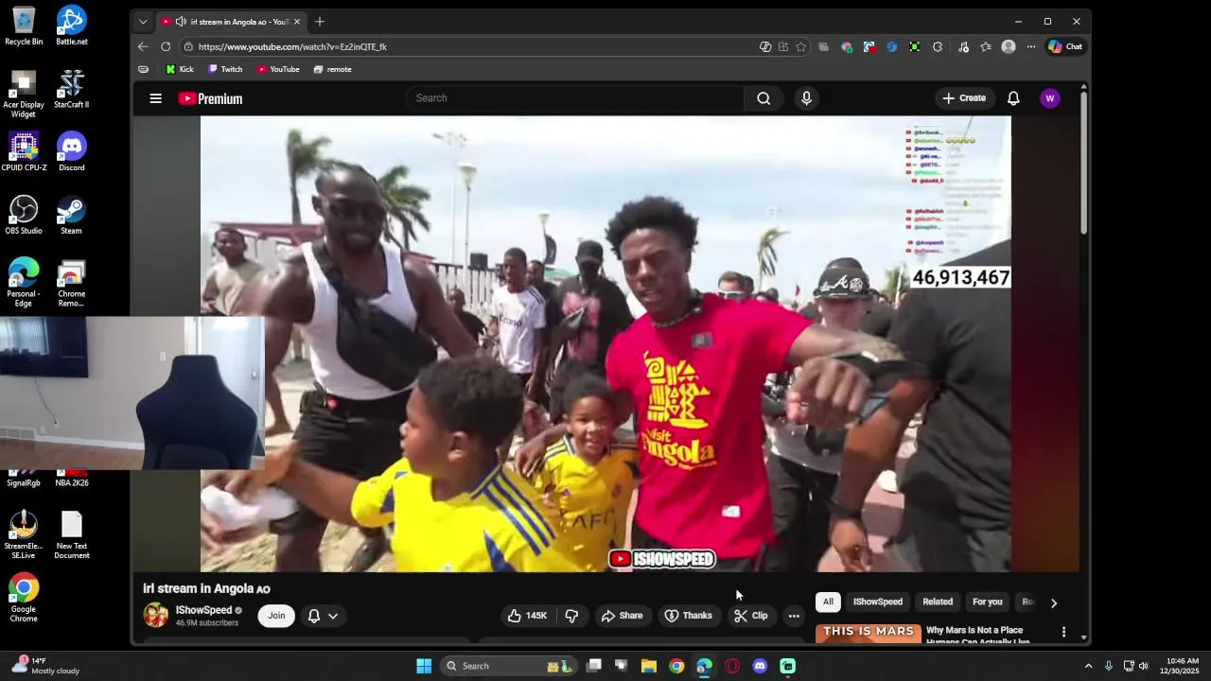This screenshot has width=1211, height=681.
Task: Click the Create button
Action: (x=964, y=98)
